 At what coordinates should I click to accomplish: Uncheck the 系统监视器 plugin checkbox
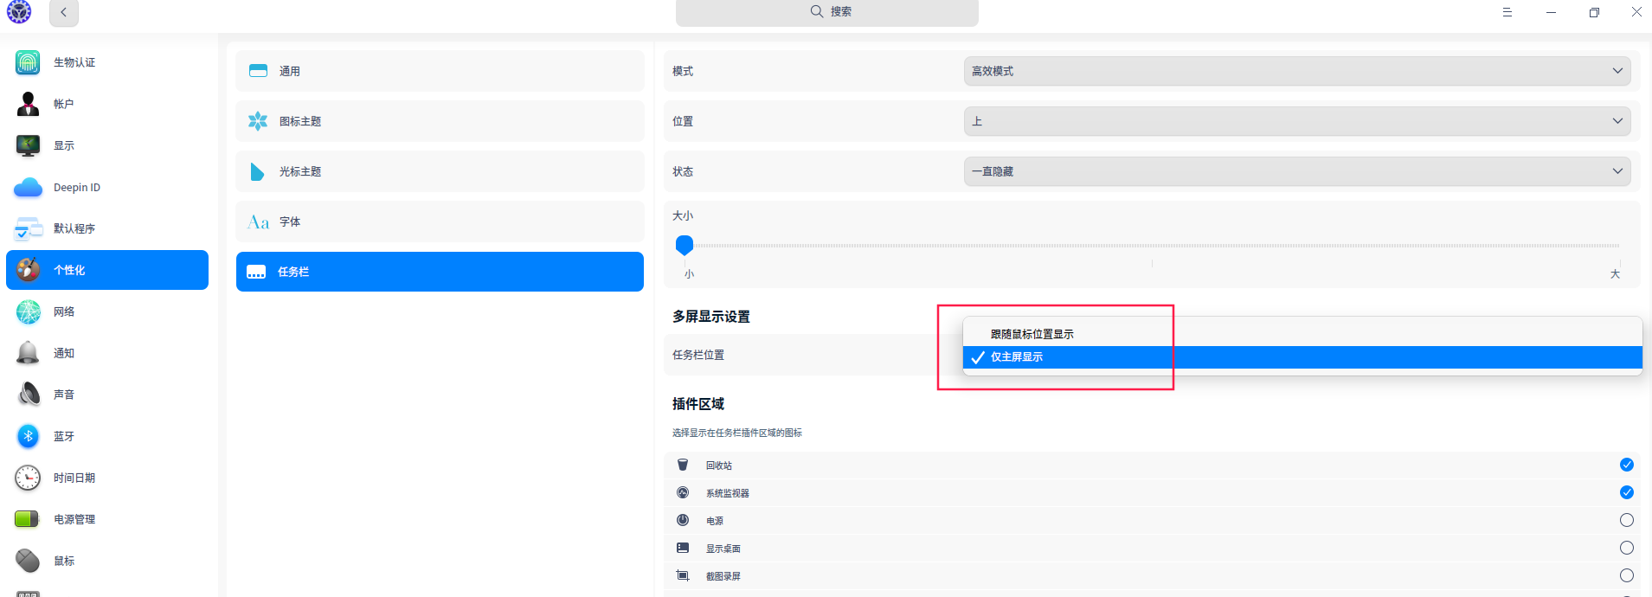click(1627, 492)
